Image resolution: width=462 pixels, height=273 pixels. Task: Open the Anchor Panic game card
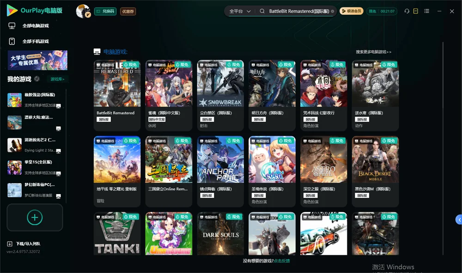click(x=220, y=172)
